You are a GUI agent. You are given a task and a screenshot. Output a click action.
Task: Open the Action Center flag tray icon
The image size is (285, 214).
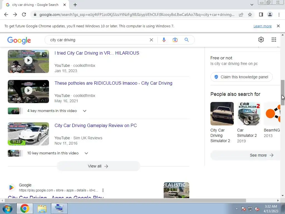tap(244, 209)
